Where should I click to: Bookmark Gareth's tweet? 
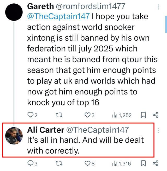143,115
